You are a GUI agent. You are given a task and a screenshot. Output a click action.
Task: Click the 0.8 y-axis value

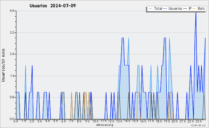pyautogui.click(x=12, y=98)
